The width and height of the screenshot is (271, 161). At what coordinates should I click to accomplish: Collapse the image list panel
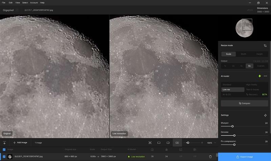pyautogui.click(x=4, y=143)
